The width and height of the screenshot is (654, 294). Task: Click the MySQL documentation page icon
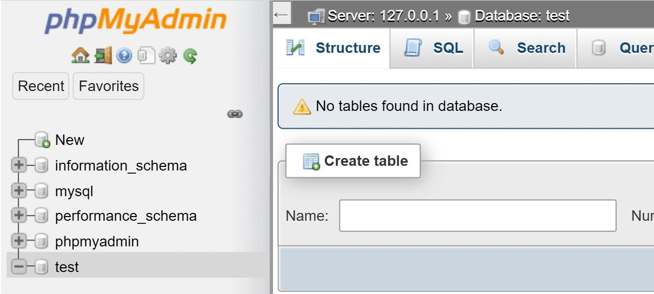[x=146, y=55]
